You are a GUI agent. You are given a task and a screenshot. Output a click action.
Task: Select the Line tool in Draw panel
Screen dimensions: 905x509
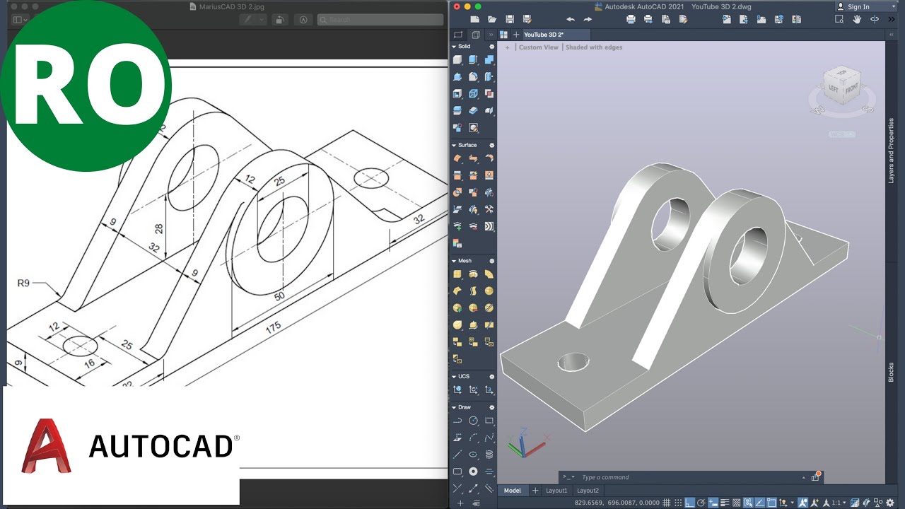click(457, 455)
